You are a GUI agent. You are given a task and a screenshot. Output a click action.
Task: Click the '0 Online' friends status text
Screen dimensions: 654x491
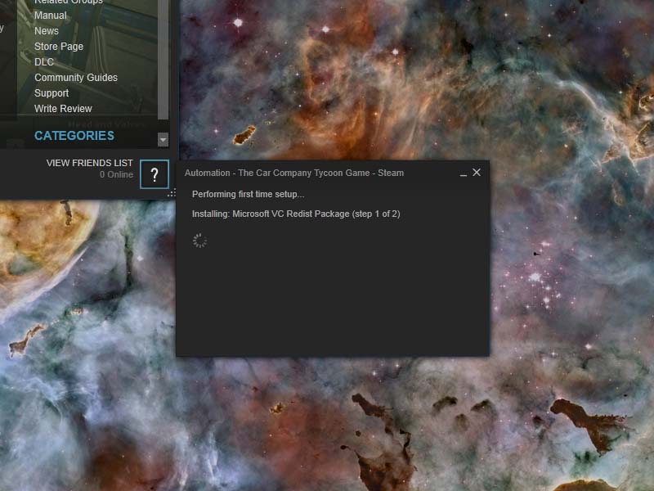(116, 174)
